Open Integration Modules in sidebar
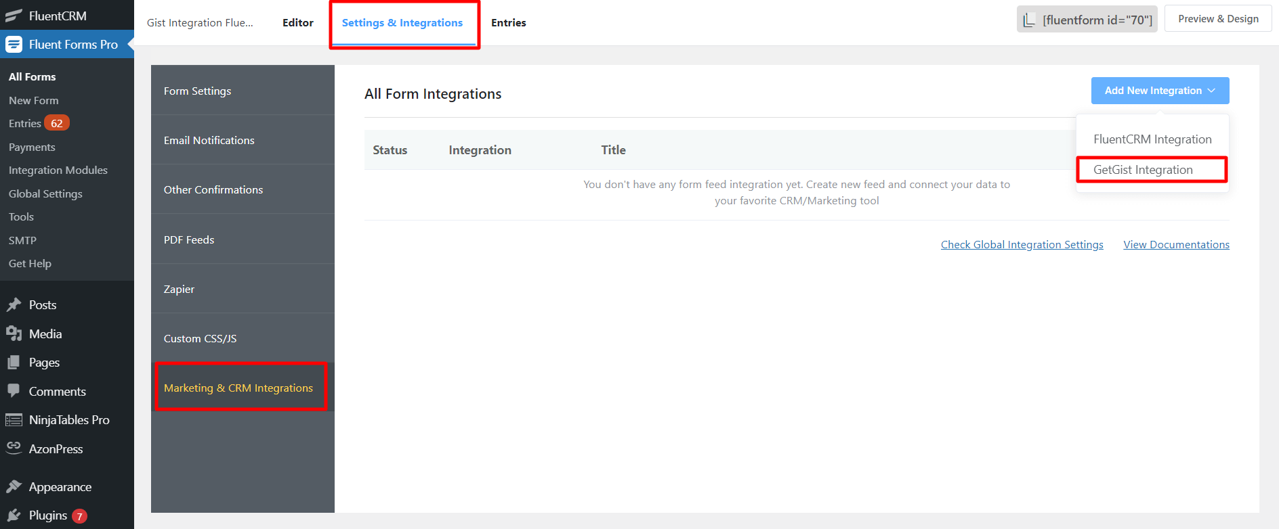The width and height of the screenshot is (1279, 529). 58,170
